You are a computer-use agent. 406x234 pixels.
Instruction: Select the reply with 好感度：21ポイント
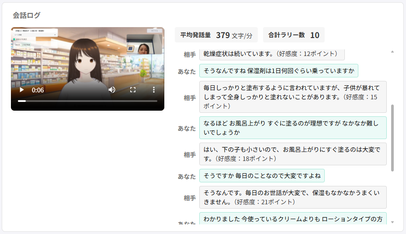(292, 197)
